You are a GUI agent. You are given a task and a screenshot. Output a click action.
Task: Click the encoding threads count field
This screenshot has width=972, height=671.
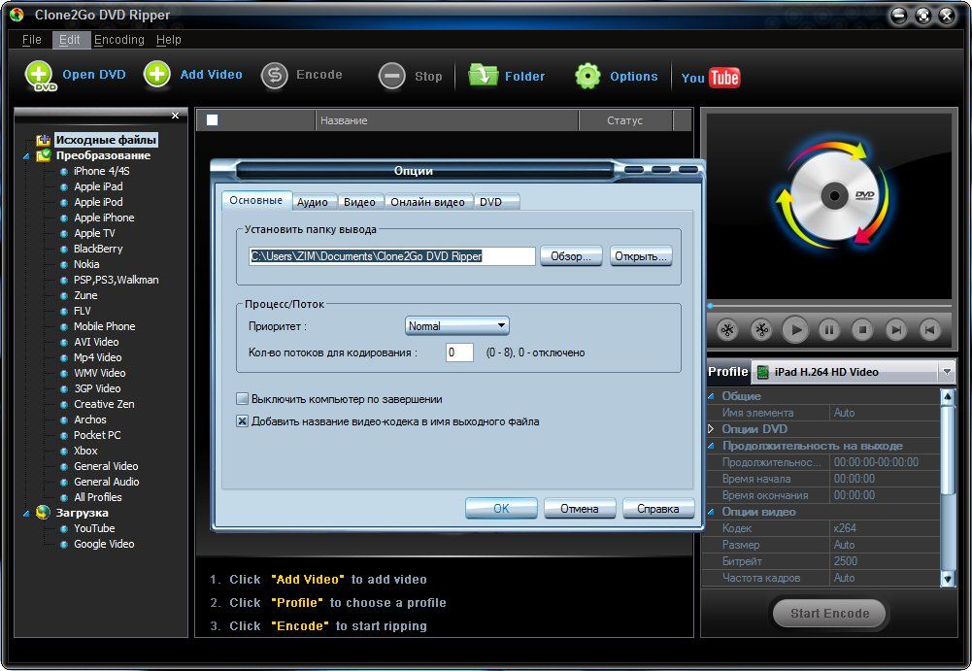click(x=459, y=352)
